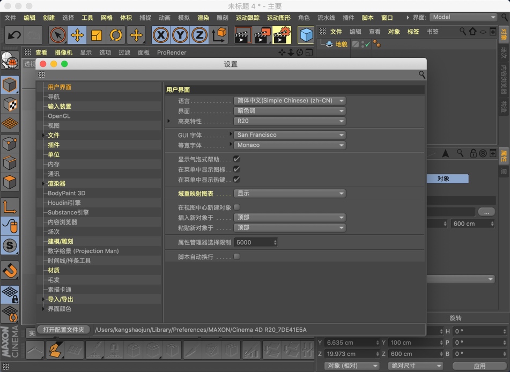Activate the Scale tool

point(97,35)
